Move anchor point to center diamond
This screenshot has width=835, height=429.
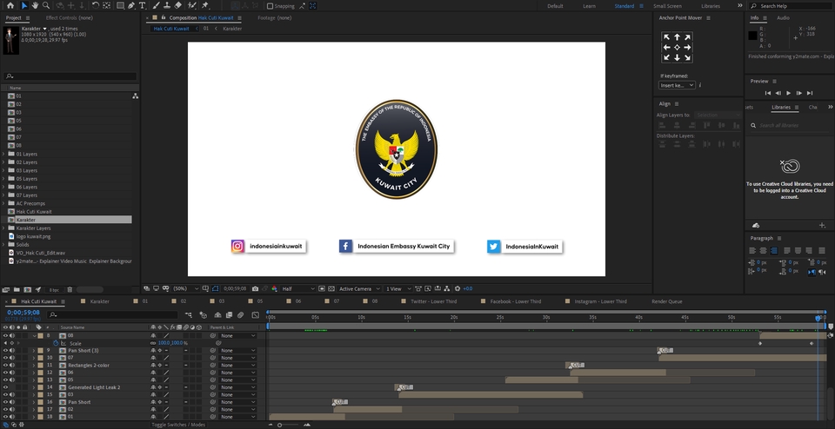pos(677,47)
